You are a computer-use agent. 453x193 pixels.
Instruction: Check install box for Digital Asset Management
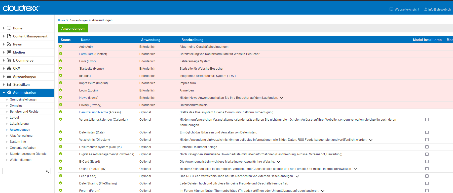[427, 154]
